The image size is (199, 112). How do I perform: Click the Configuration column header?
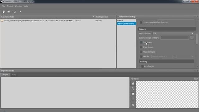click(x=105, y=17)
